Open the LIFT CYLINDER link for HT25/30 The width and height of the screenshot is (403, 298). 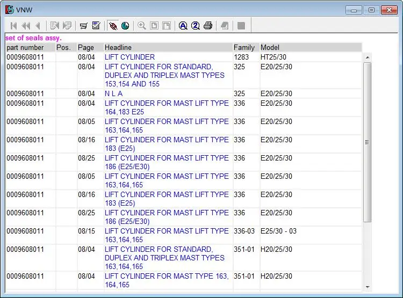click(x=129, y=57)
